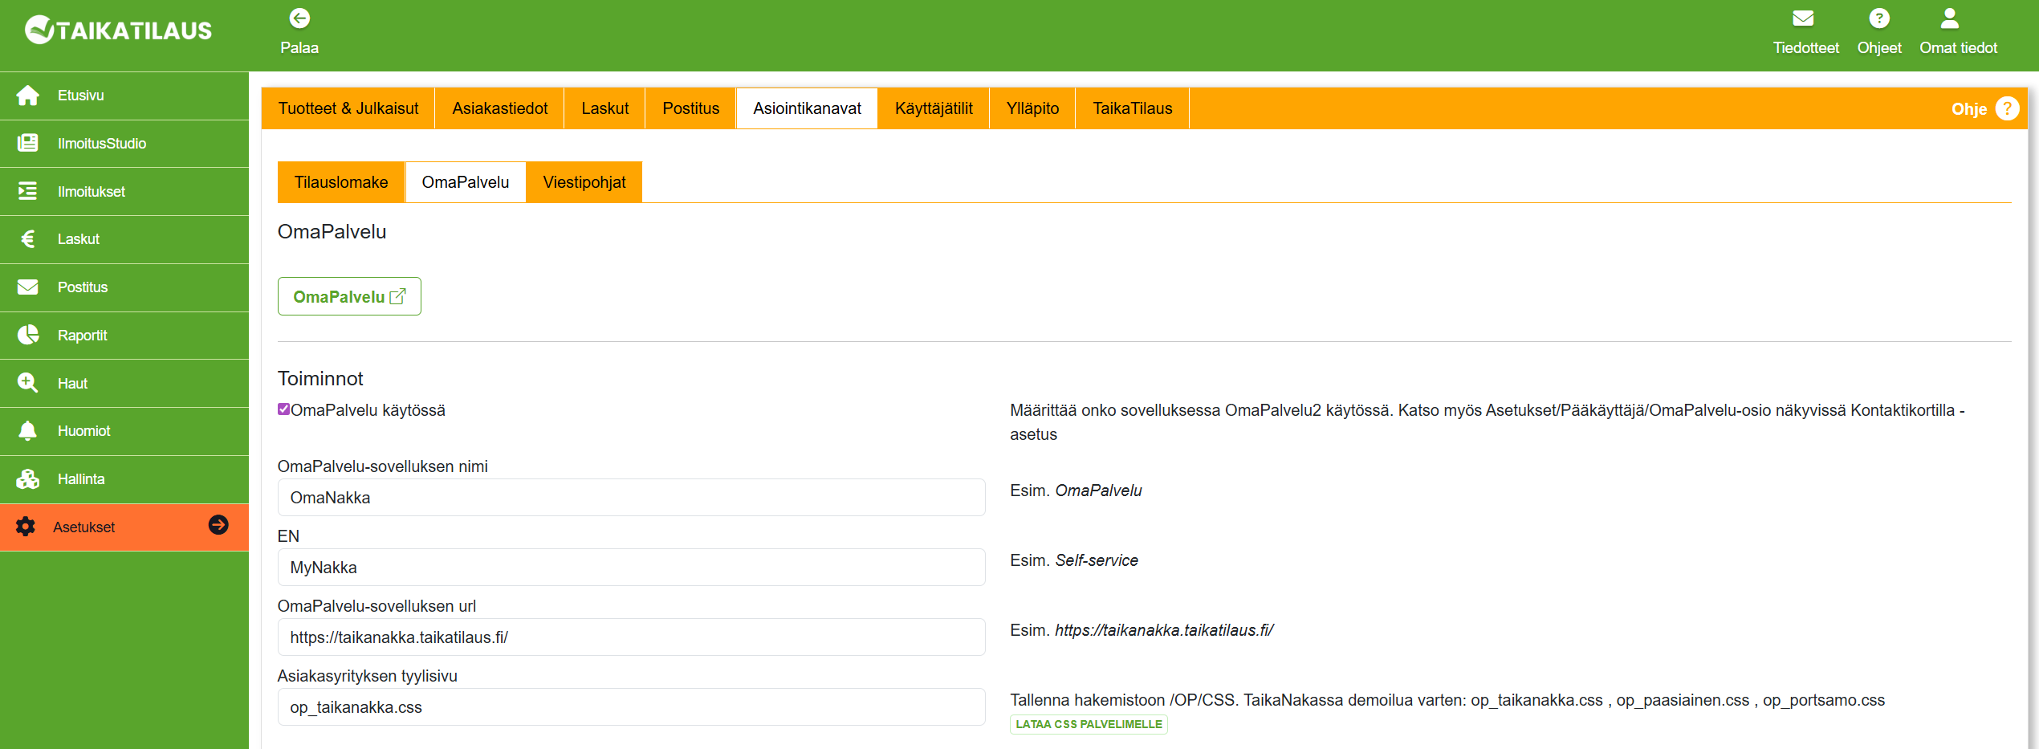
Task: Click the Etusivu home icon
Action: click(28, 96)
